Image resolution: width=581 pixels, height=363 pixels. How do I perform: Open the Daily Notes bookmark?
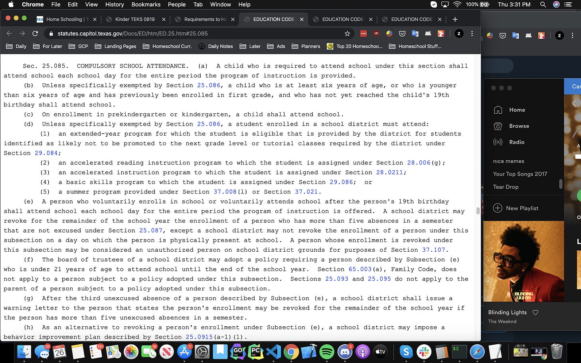pos(215,46)
